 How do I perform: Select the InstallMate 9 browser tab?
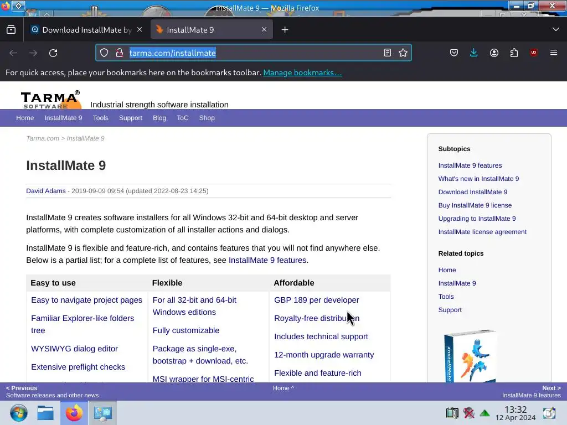[212, 30]
